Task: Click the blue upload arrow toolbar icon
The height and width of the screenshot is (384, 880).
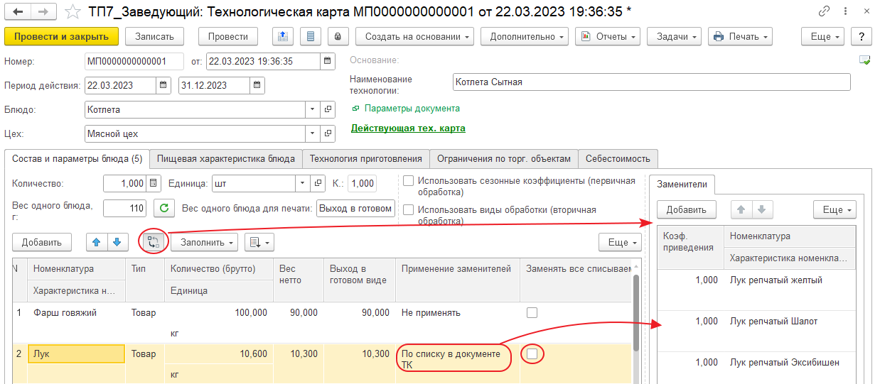Action: pos(284,36)
